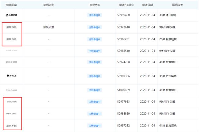Click date 2020-11-04 in row 51000489

tap(148, 90)
